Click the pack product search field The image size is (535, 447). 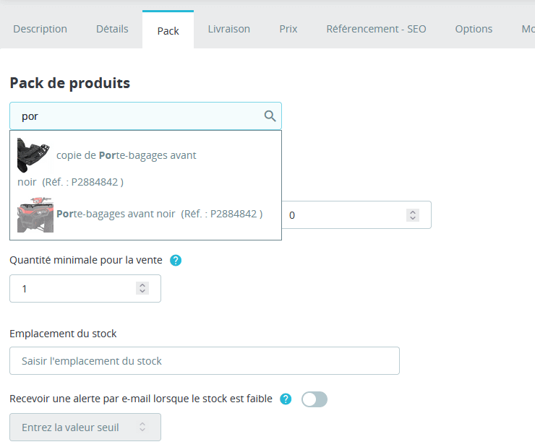pos(137,116)
